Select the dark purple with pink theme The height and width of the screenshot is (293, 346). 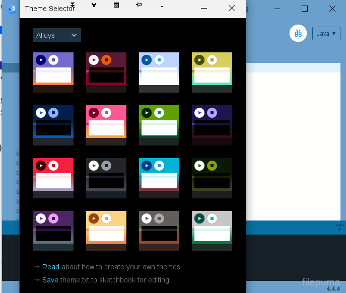tap(53, 231)
